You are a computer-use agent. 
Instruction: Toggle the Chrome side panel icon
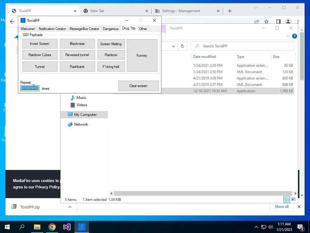point(279,22)
